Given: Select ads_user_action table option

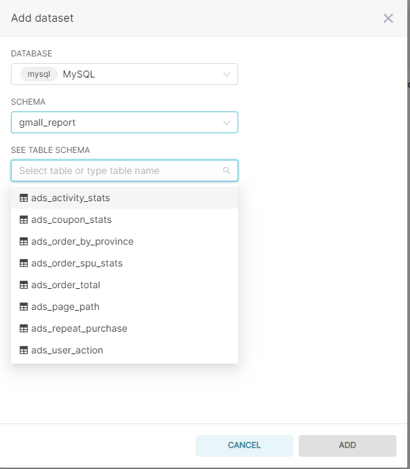Looking at the screenshot, I should tap(124, 350).
